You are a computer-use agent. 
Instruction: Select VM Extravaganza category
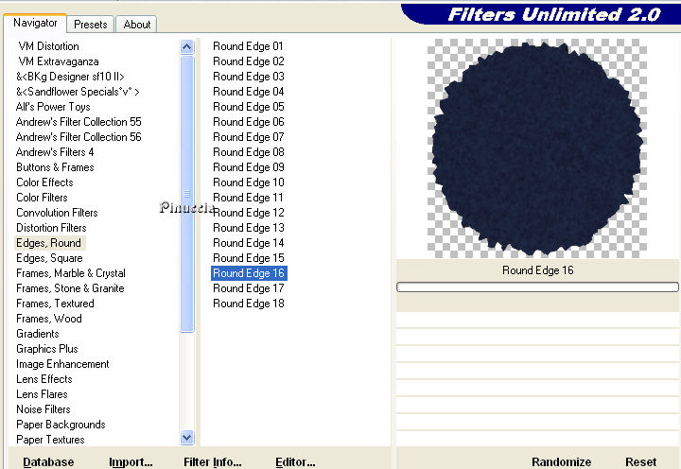pyautogui.click(x=59, y=61)
